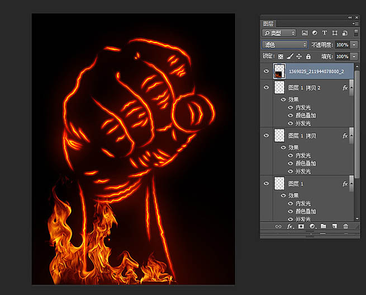The height and width of the screenshot is (295, 366).
Task: Hide the 图层 1 拷贝 2 layer
Action: 266,87
